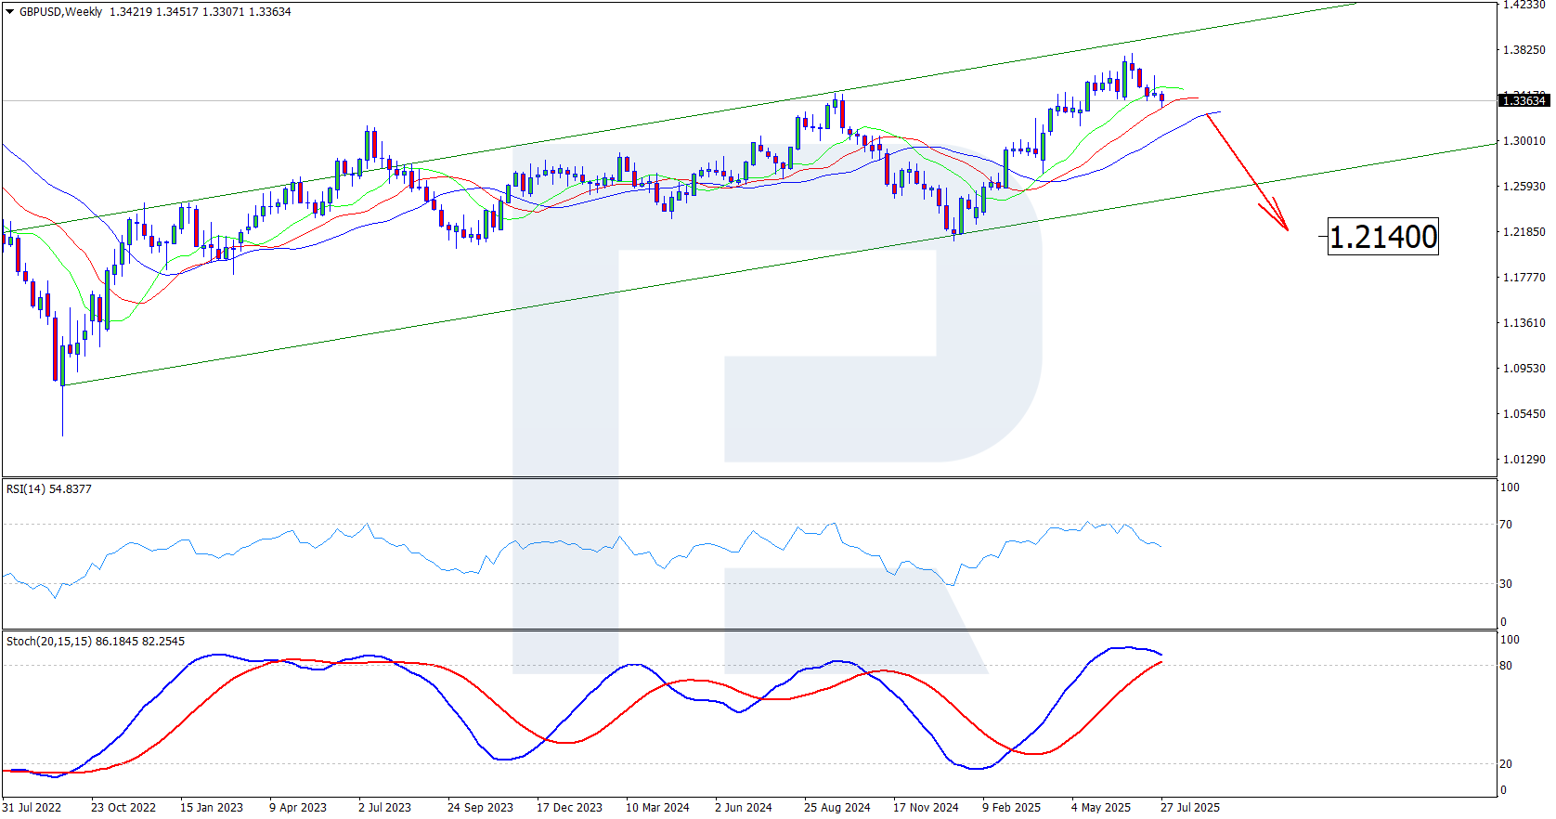
Task: Select the 1.21400 target price label
Action: (x=1382, y=237)
